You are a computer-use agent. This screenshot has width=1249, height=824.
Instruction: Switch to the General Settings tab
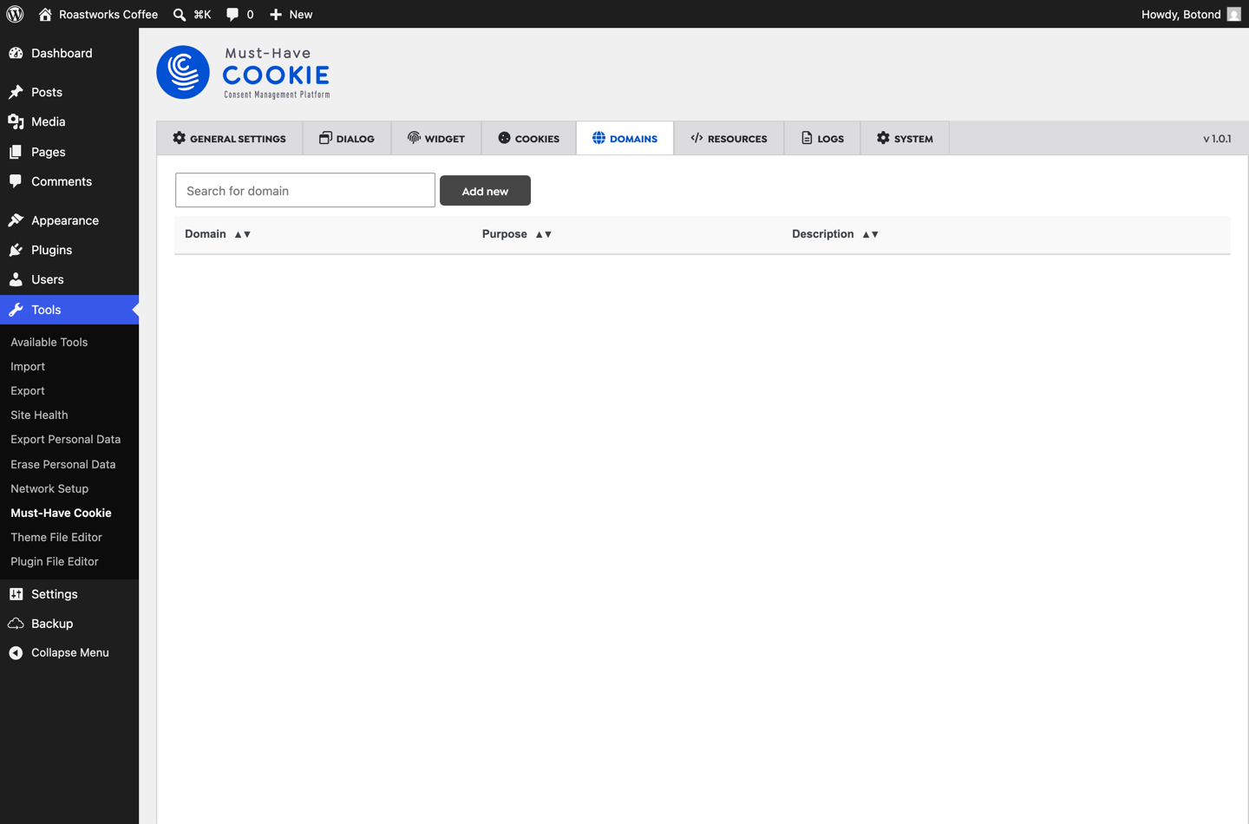230,138
